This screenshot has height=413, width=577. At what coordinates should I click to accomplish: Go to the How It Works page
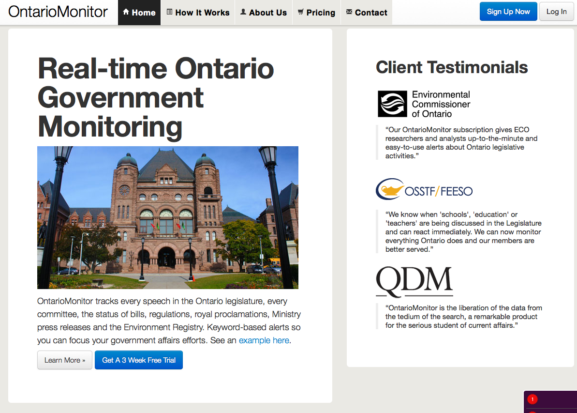(x=198, y=13)
